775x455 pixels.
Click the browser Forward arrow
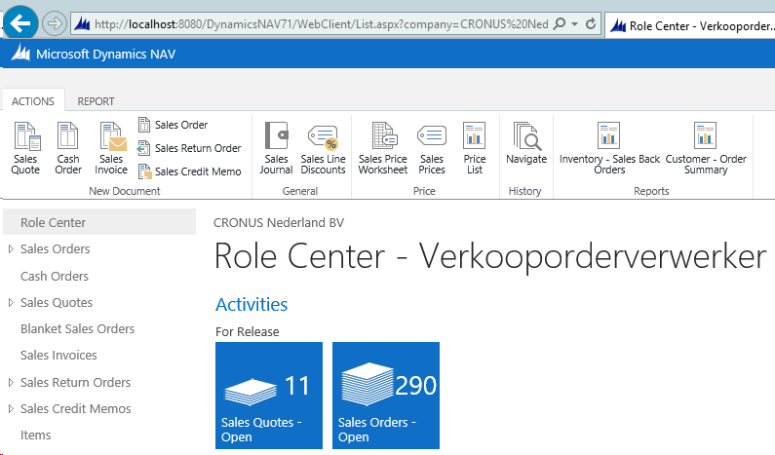pyautogui.click(x=54, y=23)
